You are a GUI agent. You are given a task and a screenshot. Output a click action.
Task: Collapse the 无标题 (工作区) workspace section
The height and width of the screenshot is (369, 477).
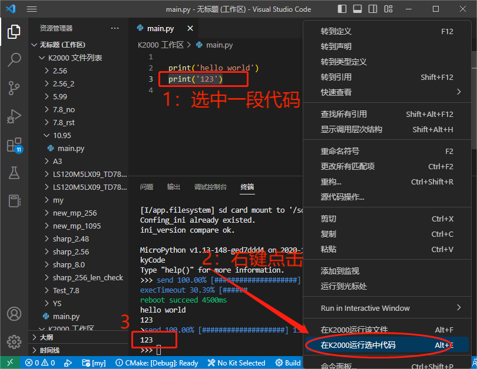coord(79,45)
